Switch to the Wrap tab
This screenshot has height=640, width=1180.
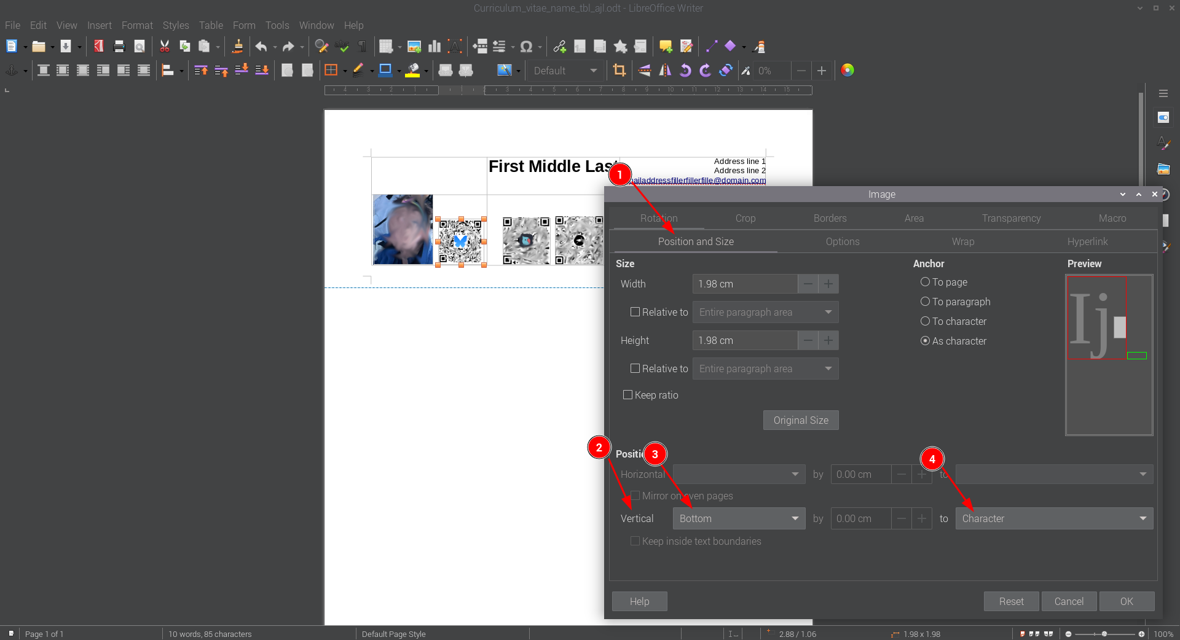click(x=962, y=241)
